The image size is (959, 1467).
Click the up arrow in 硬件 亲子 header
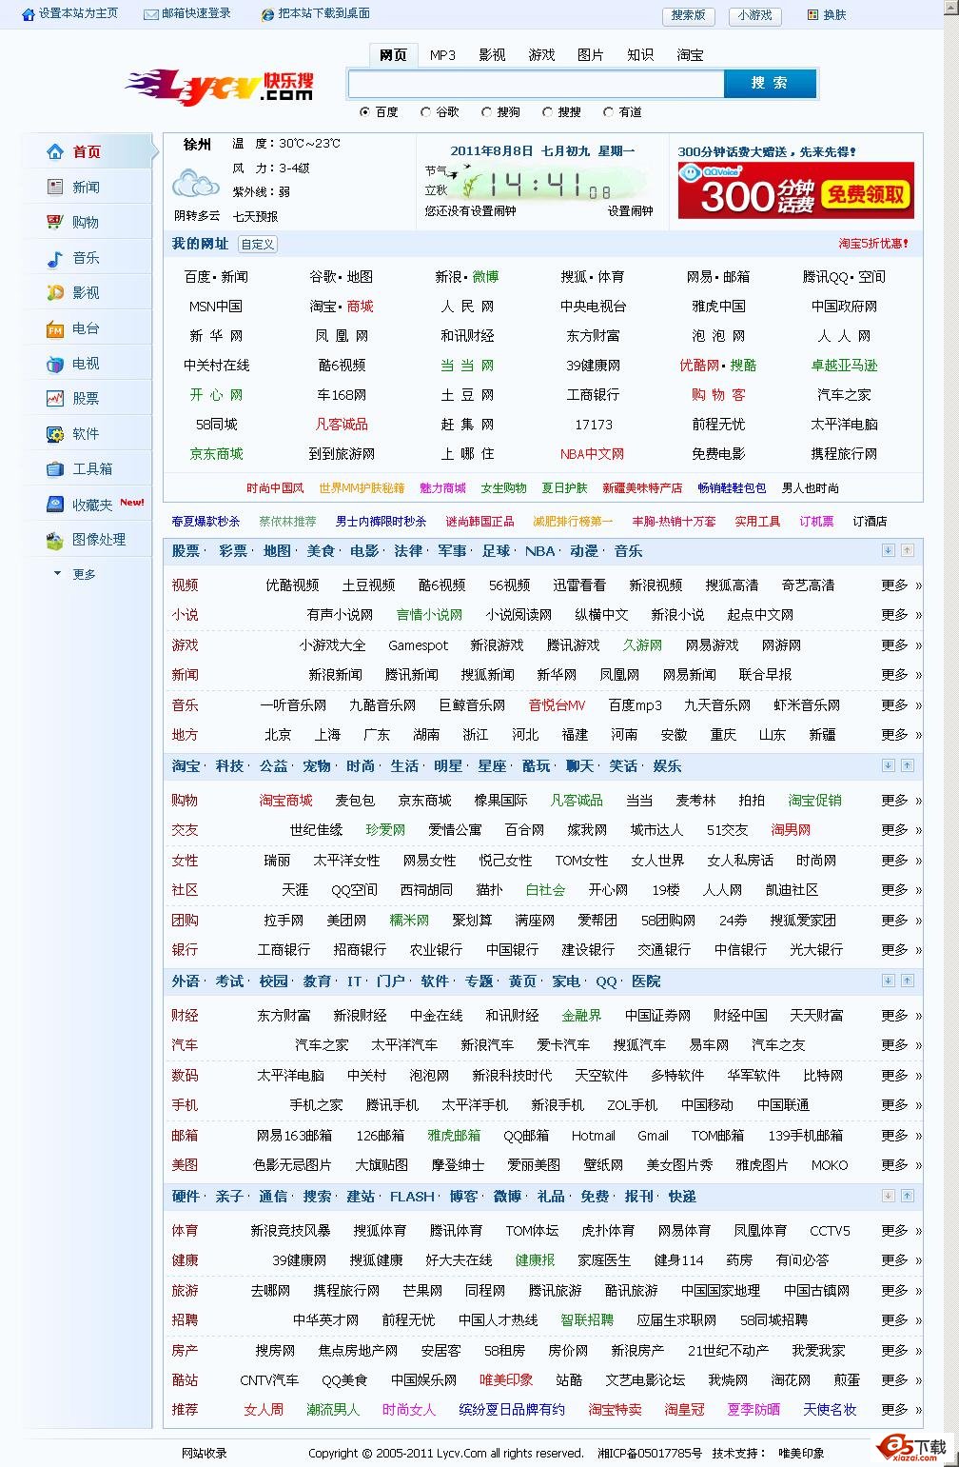(907, 1196)
